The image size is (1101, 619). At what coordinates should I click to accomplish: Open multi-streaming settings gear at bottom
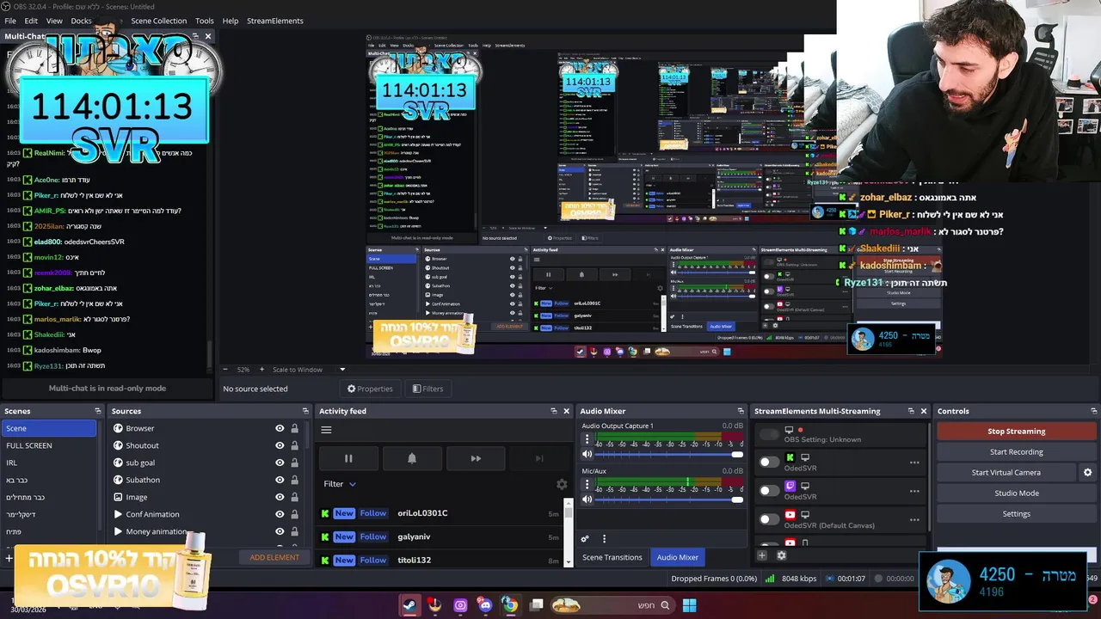coord(781,555)
